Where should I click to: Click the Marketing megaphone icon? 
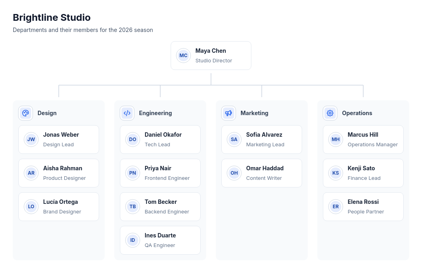(x=229, y=113)
